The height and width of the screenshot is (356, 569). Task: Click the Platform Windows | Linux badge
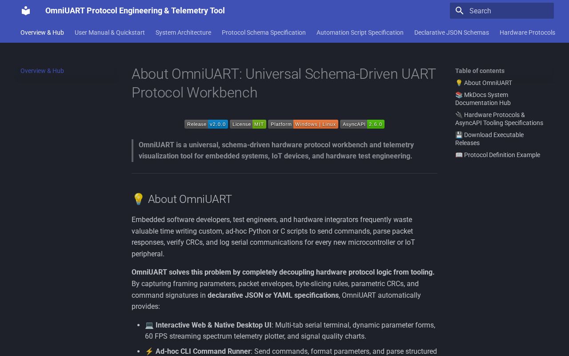coord(303,124)
